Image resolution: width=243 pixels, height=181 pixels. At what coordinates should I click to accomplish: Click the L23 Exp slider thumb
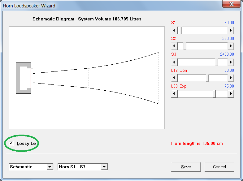(x=214, y=94)
